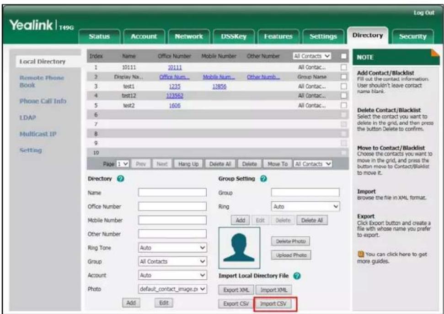Switch to the Status tab
Image resolution: width=444 pixels, height=314 pixels.
click(99, 37)
